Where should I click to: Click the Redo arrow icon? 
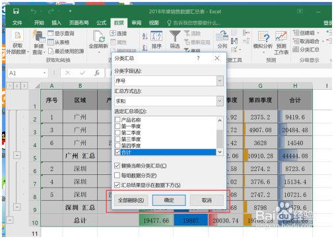[x=51, y=11]
